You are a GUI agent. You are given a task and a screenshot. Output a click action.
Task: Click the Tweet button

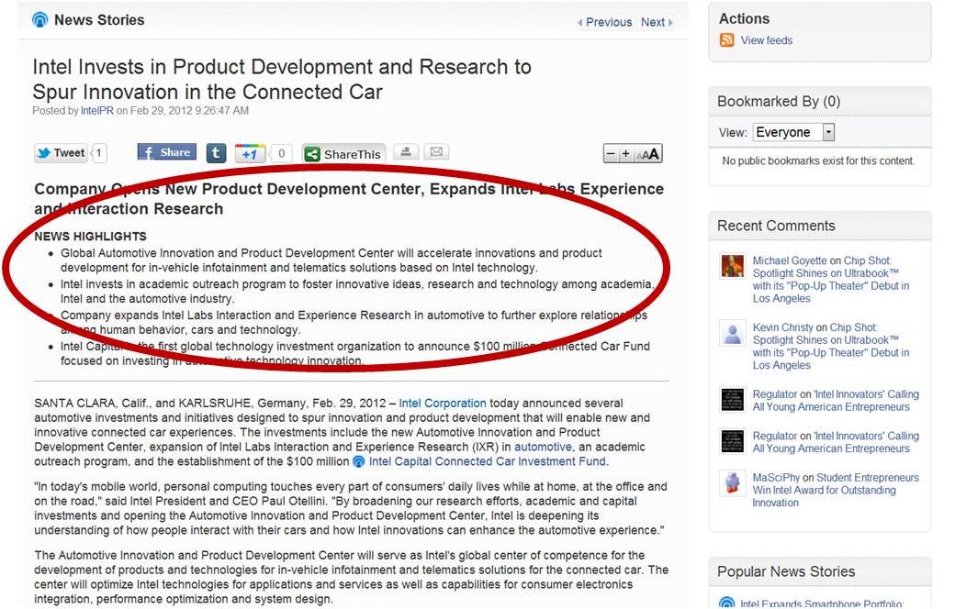coord(61,152)
